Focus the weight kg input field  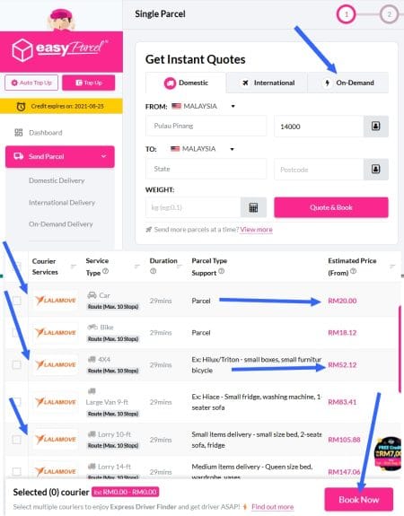click(x=193, y=207)
